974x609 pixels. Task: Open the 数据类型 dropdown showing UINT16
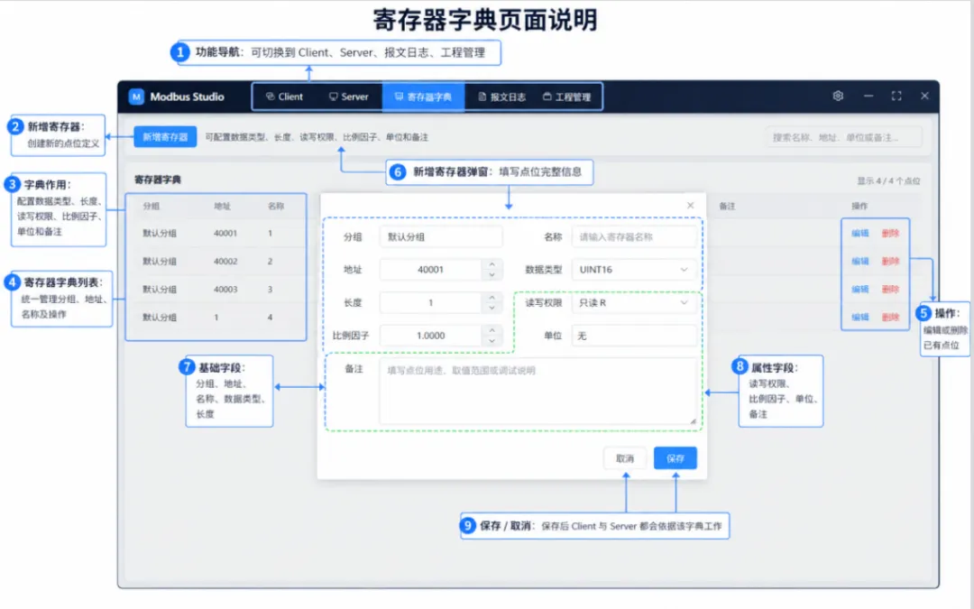click(x=634, y=270)
